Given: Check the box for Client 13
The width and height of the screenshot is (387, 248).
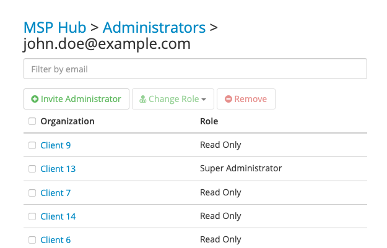Looking at the screenshot, I should (x=32, y=169).
